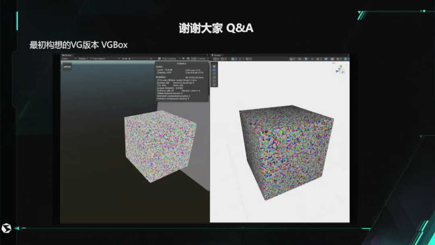Expand the Play Focused dropdown
This screenshot has width=435, height=245.
170,59
